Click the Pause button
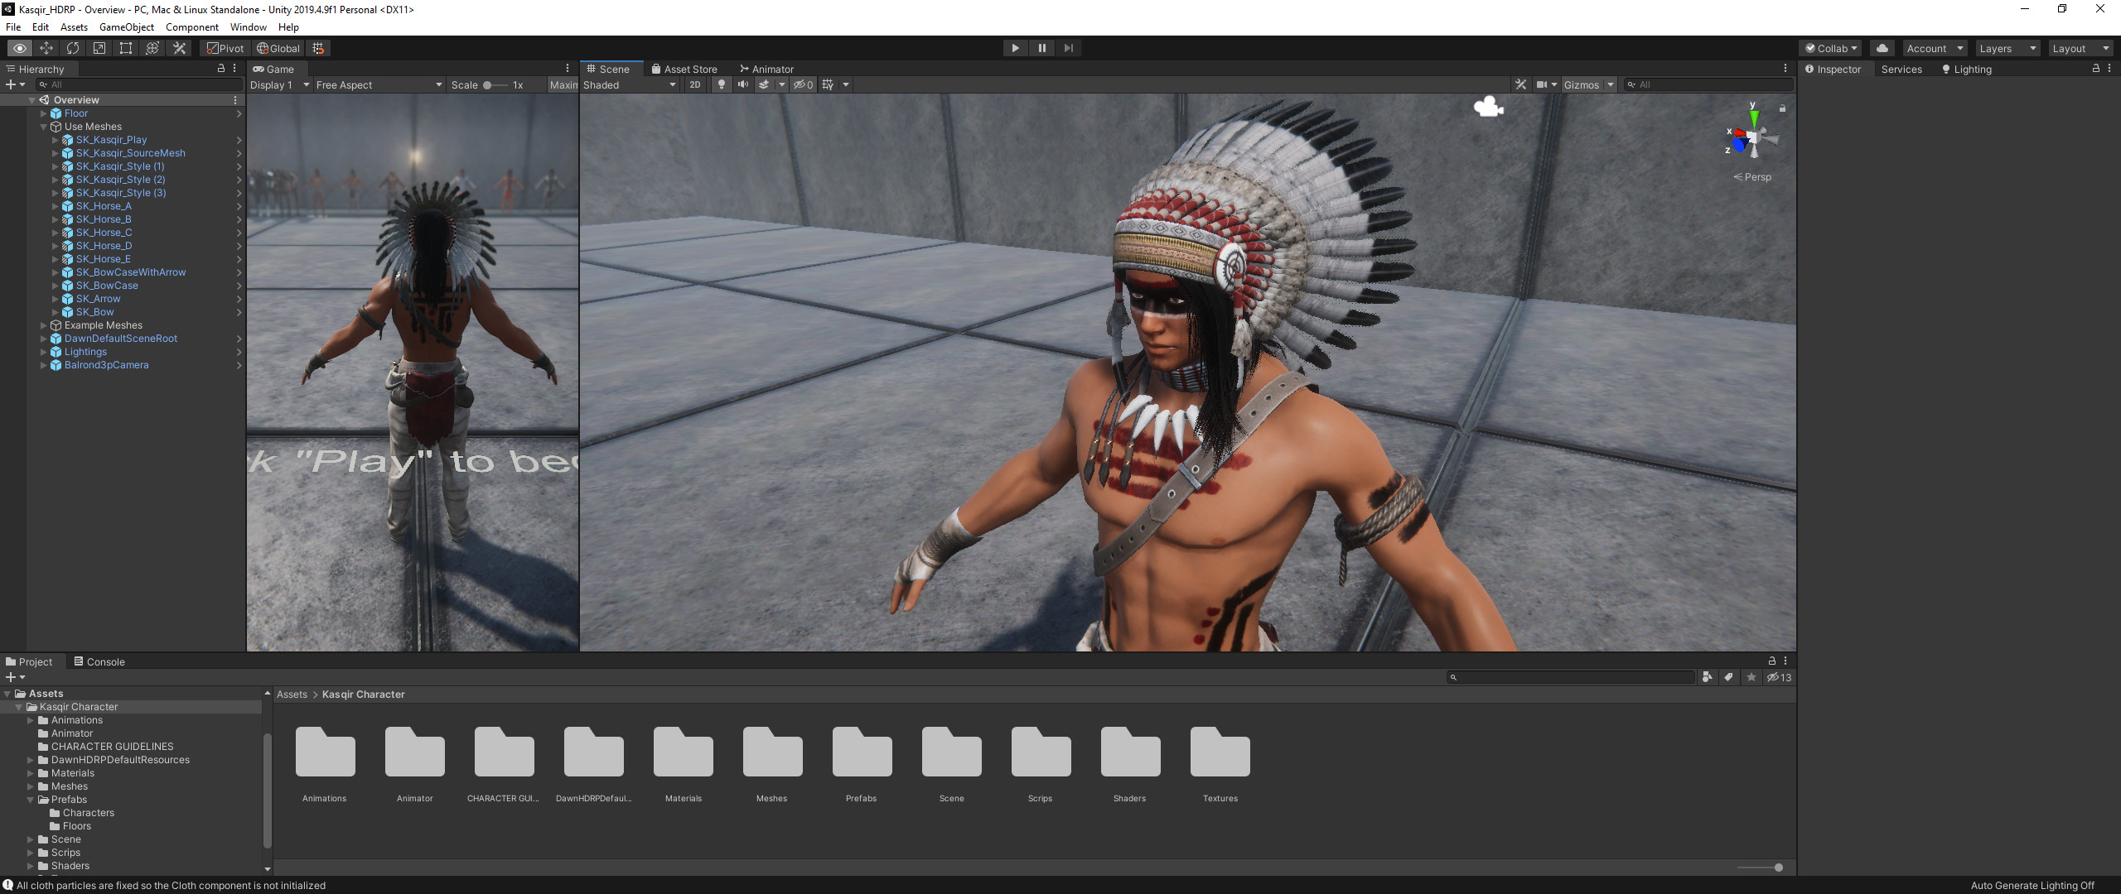Screen dimensions: 2121x894 point(1041,48)
